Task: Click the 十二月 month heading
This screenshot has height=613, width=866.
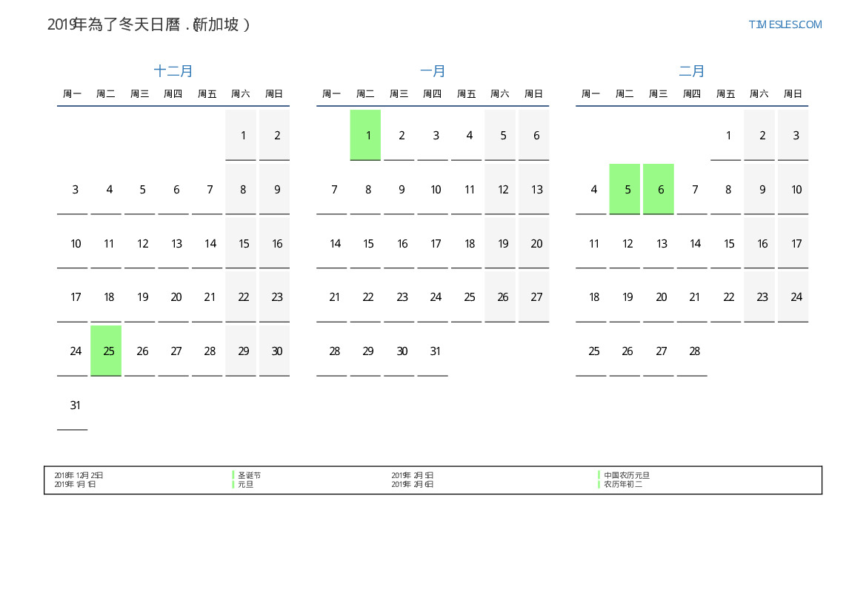Action: (173, 71)
